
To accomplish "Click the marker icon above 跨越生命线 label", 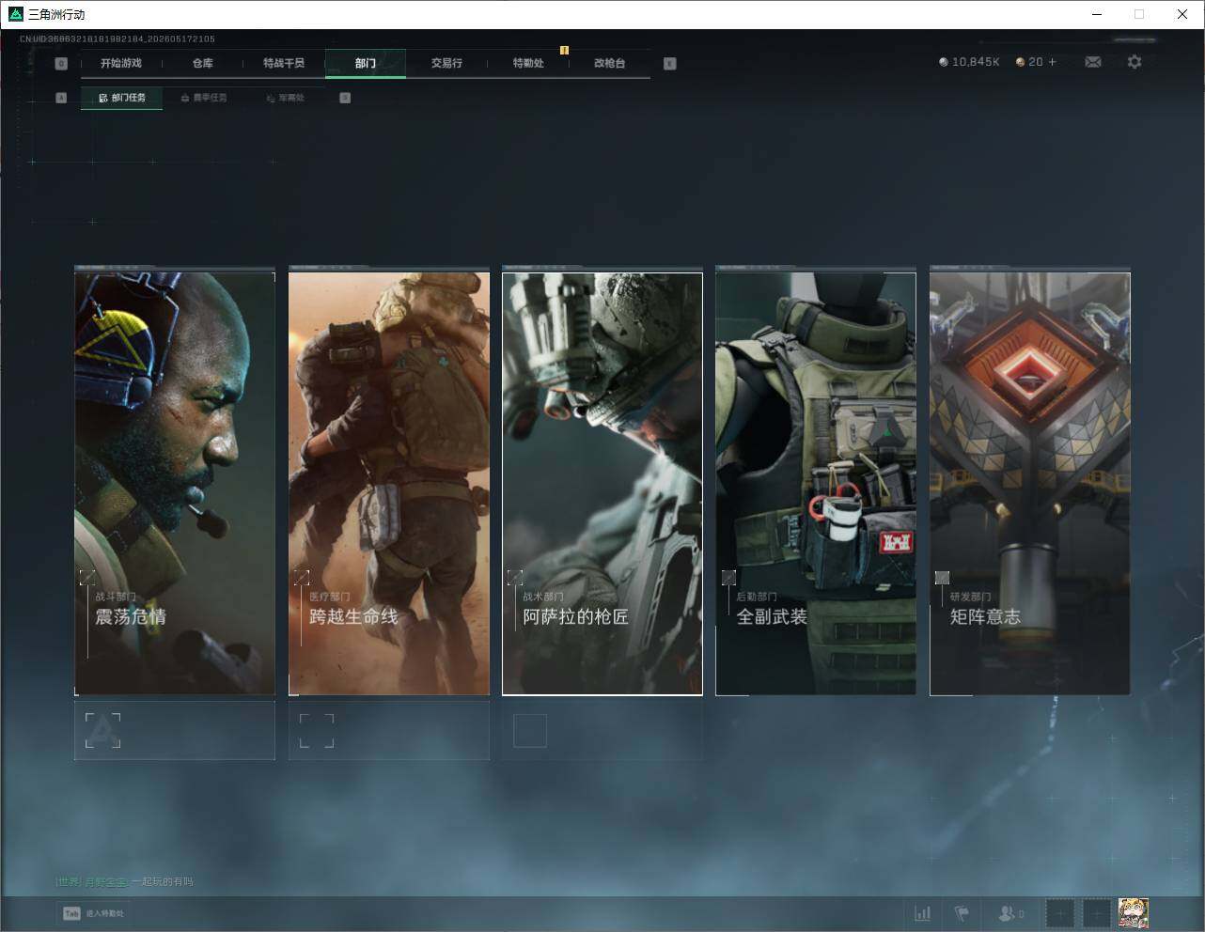I will point(302,577).
